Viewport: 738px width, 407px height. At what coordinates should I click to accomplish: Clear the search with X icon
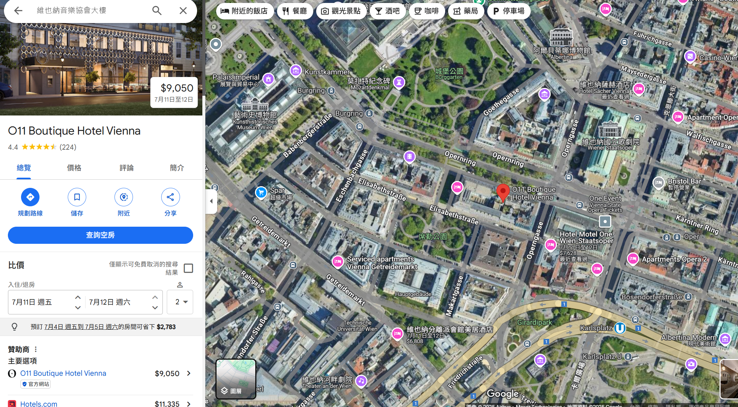click(x=183, y=11)
